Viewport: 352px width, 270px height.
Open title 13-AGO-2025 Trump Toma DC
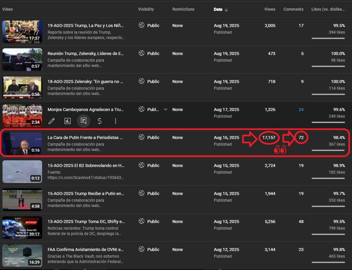click(86, 221)
